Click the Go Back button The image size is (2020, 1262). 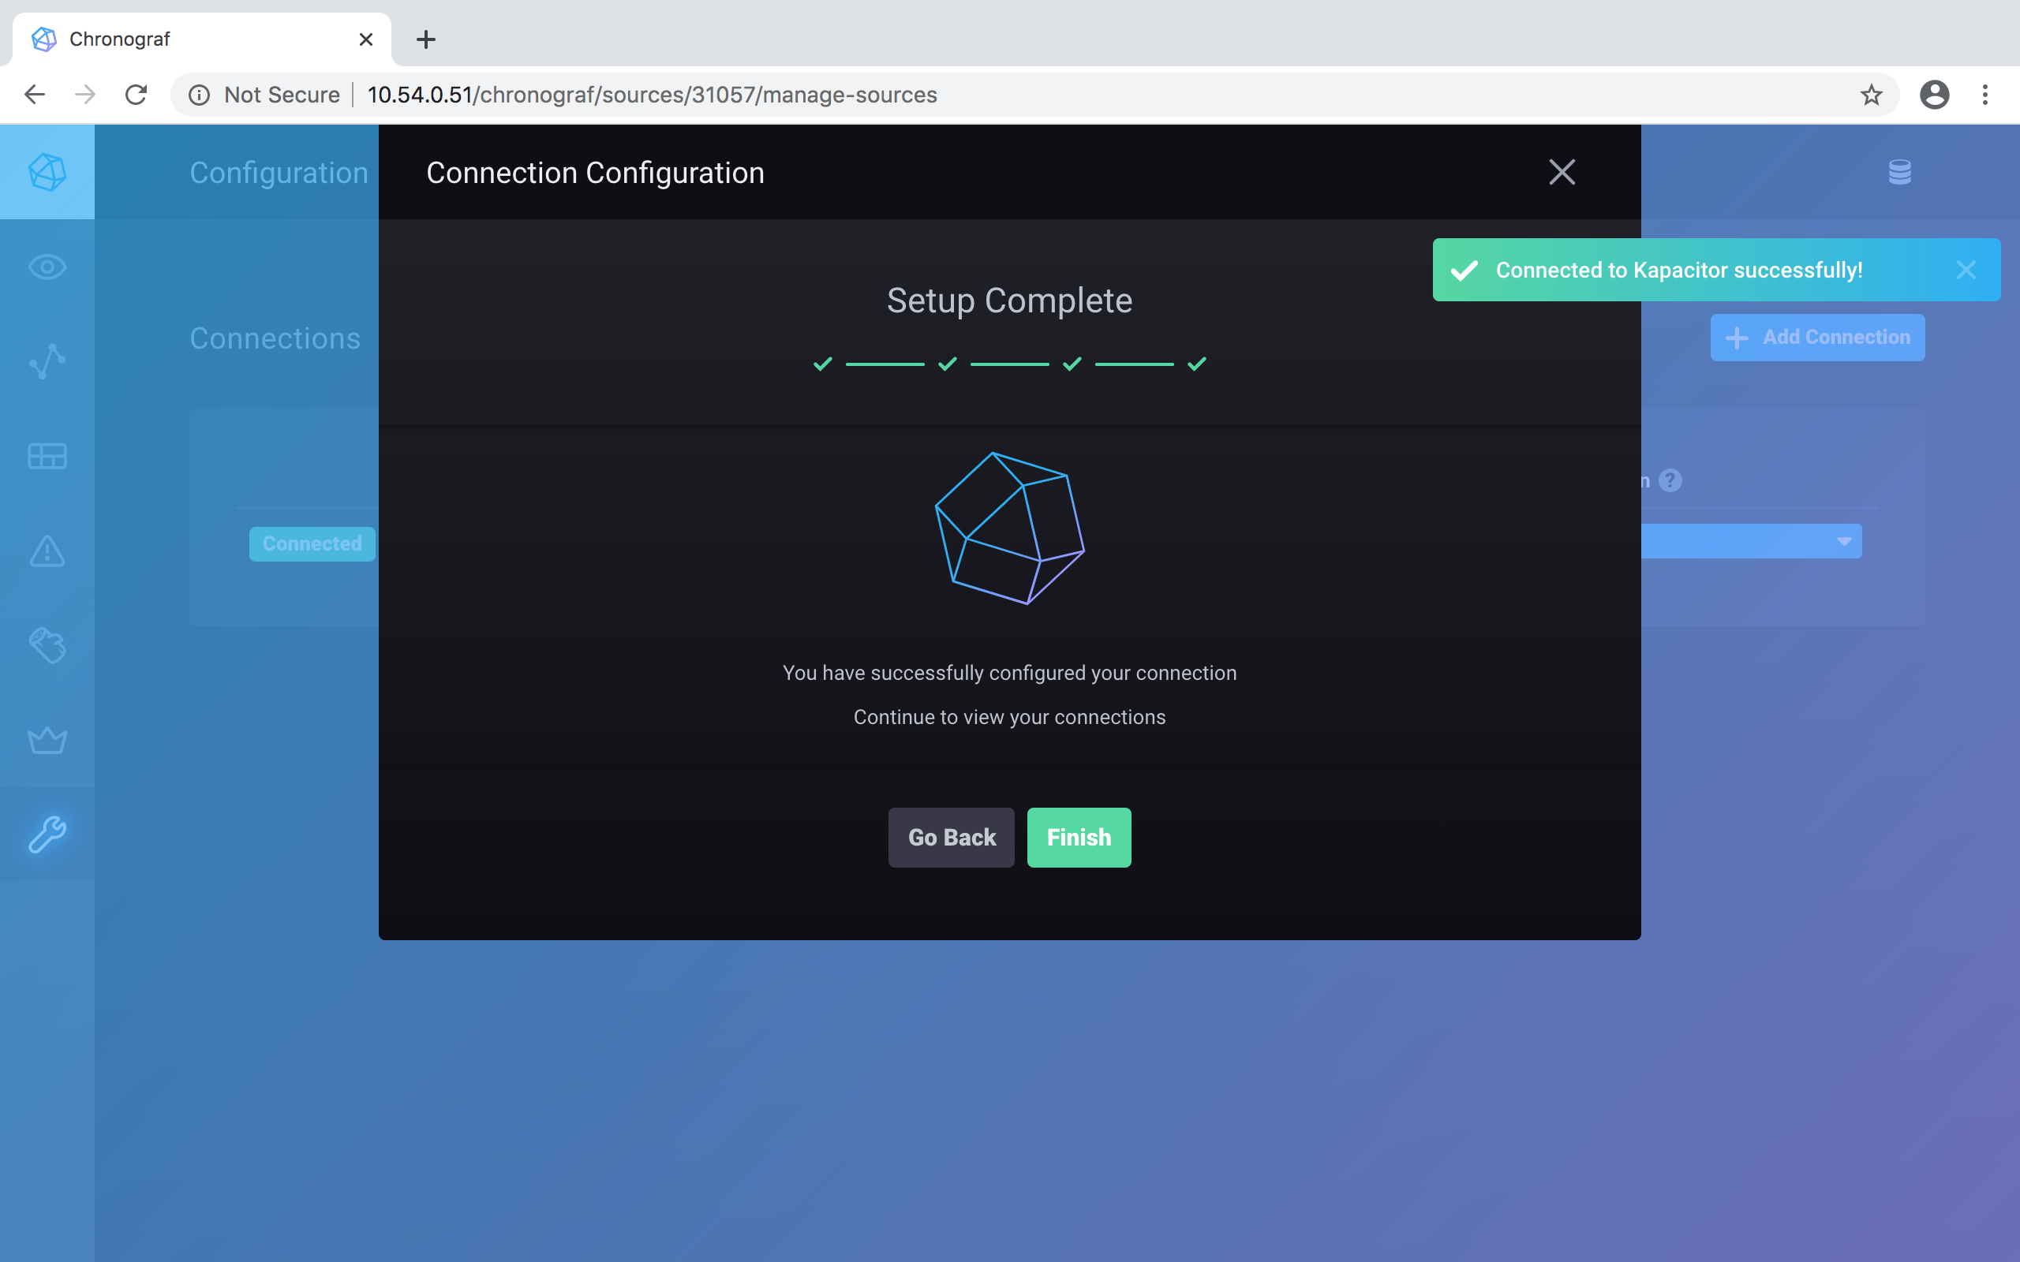pos(951,837)
